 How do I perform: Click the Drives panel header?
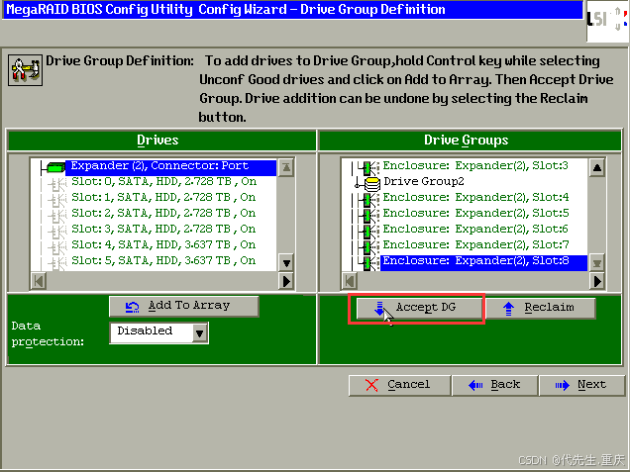pos(161,141)
